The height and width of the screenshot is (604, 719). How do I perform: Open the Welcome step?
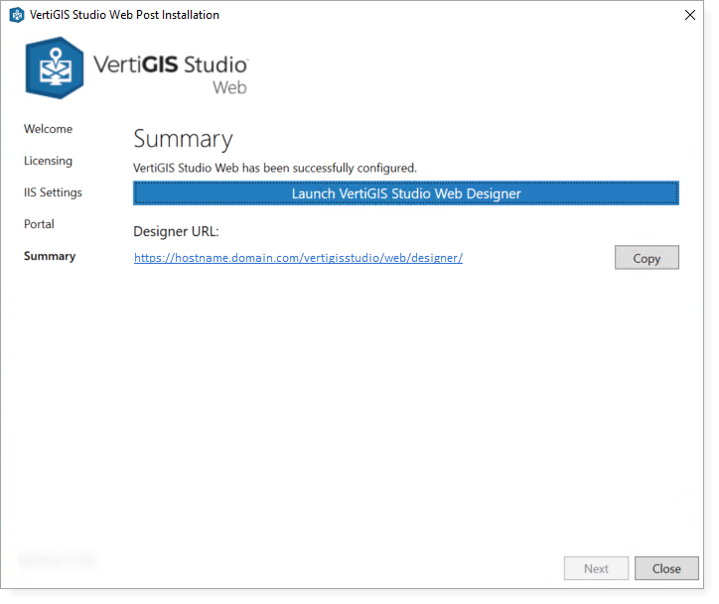tap(48, 129)
